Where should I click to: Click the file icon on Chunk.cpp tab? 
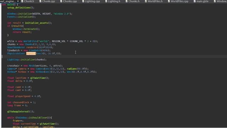pos(40,1)
